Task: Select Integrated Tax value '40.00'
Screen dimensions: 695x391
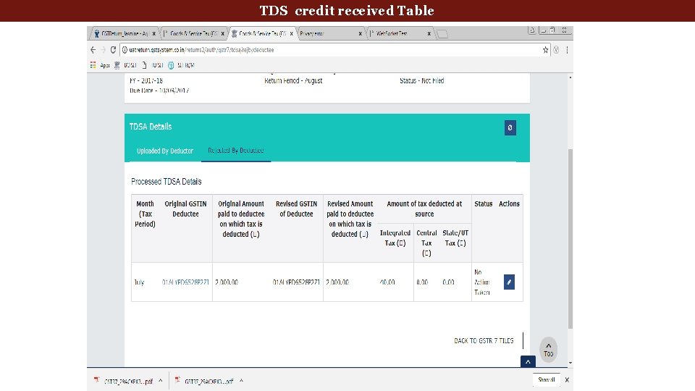Action: click(x=387, y=282)
